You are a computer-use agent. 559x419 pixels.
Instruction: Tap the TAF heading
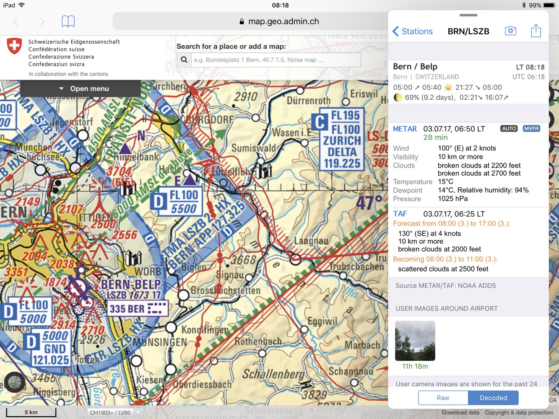[x=400, y=214]
